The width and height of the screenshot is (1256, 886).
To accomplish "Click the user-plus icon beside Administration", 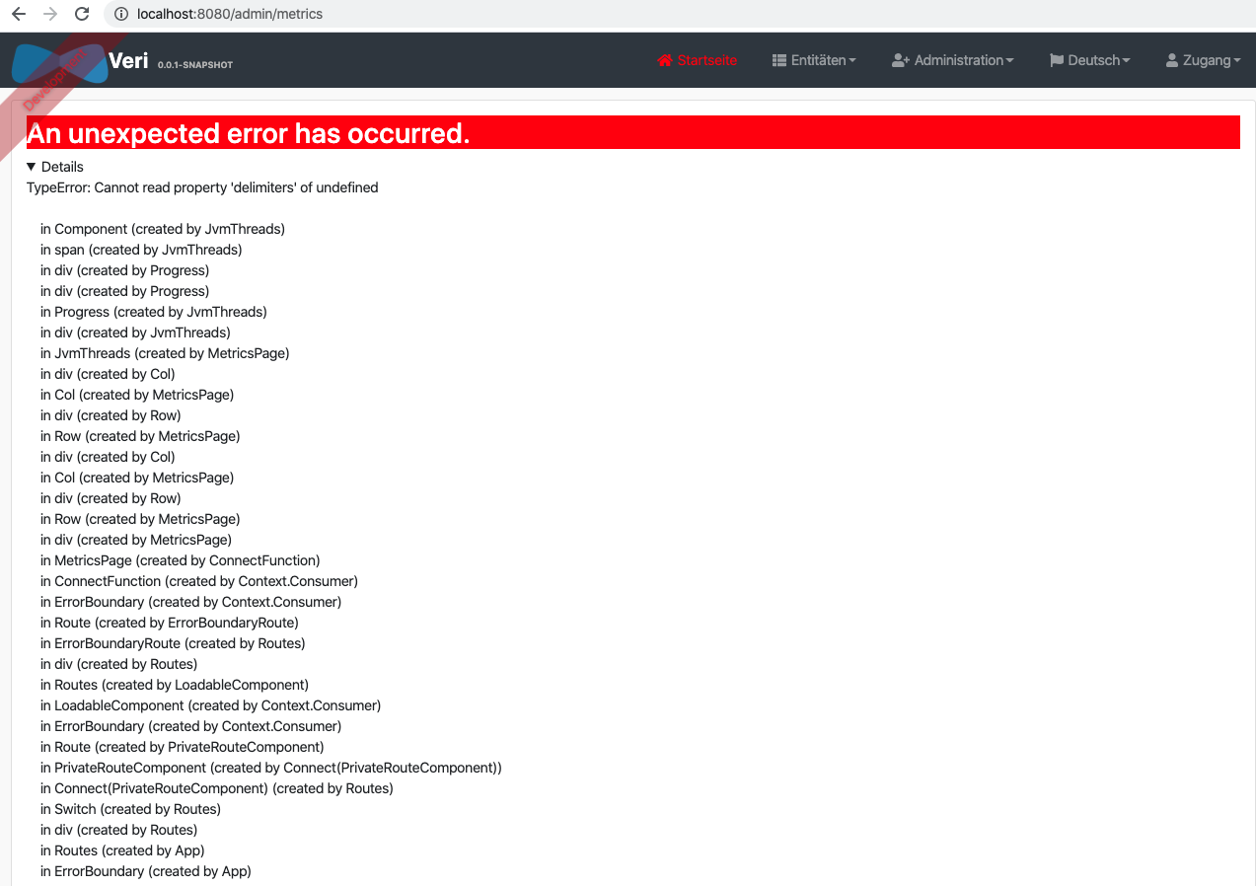I will click(900, 60).
